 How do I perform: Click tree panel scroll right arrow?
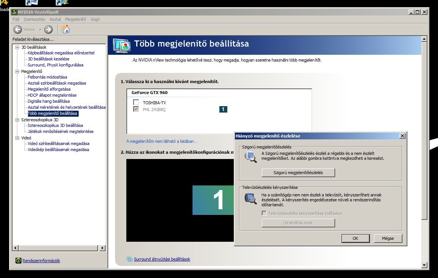tap(102, 248)
